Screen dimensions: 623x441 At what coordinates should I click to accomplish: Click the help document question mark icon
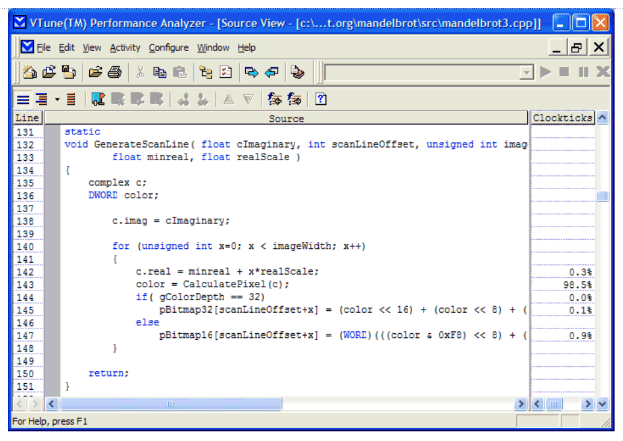click(321, 99)
